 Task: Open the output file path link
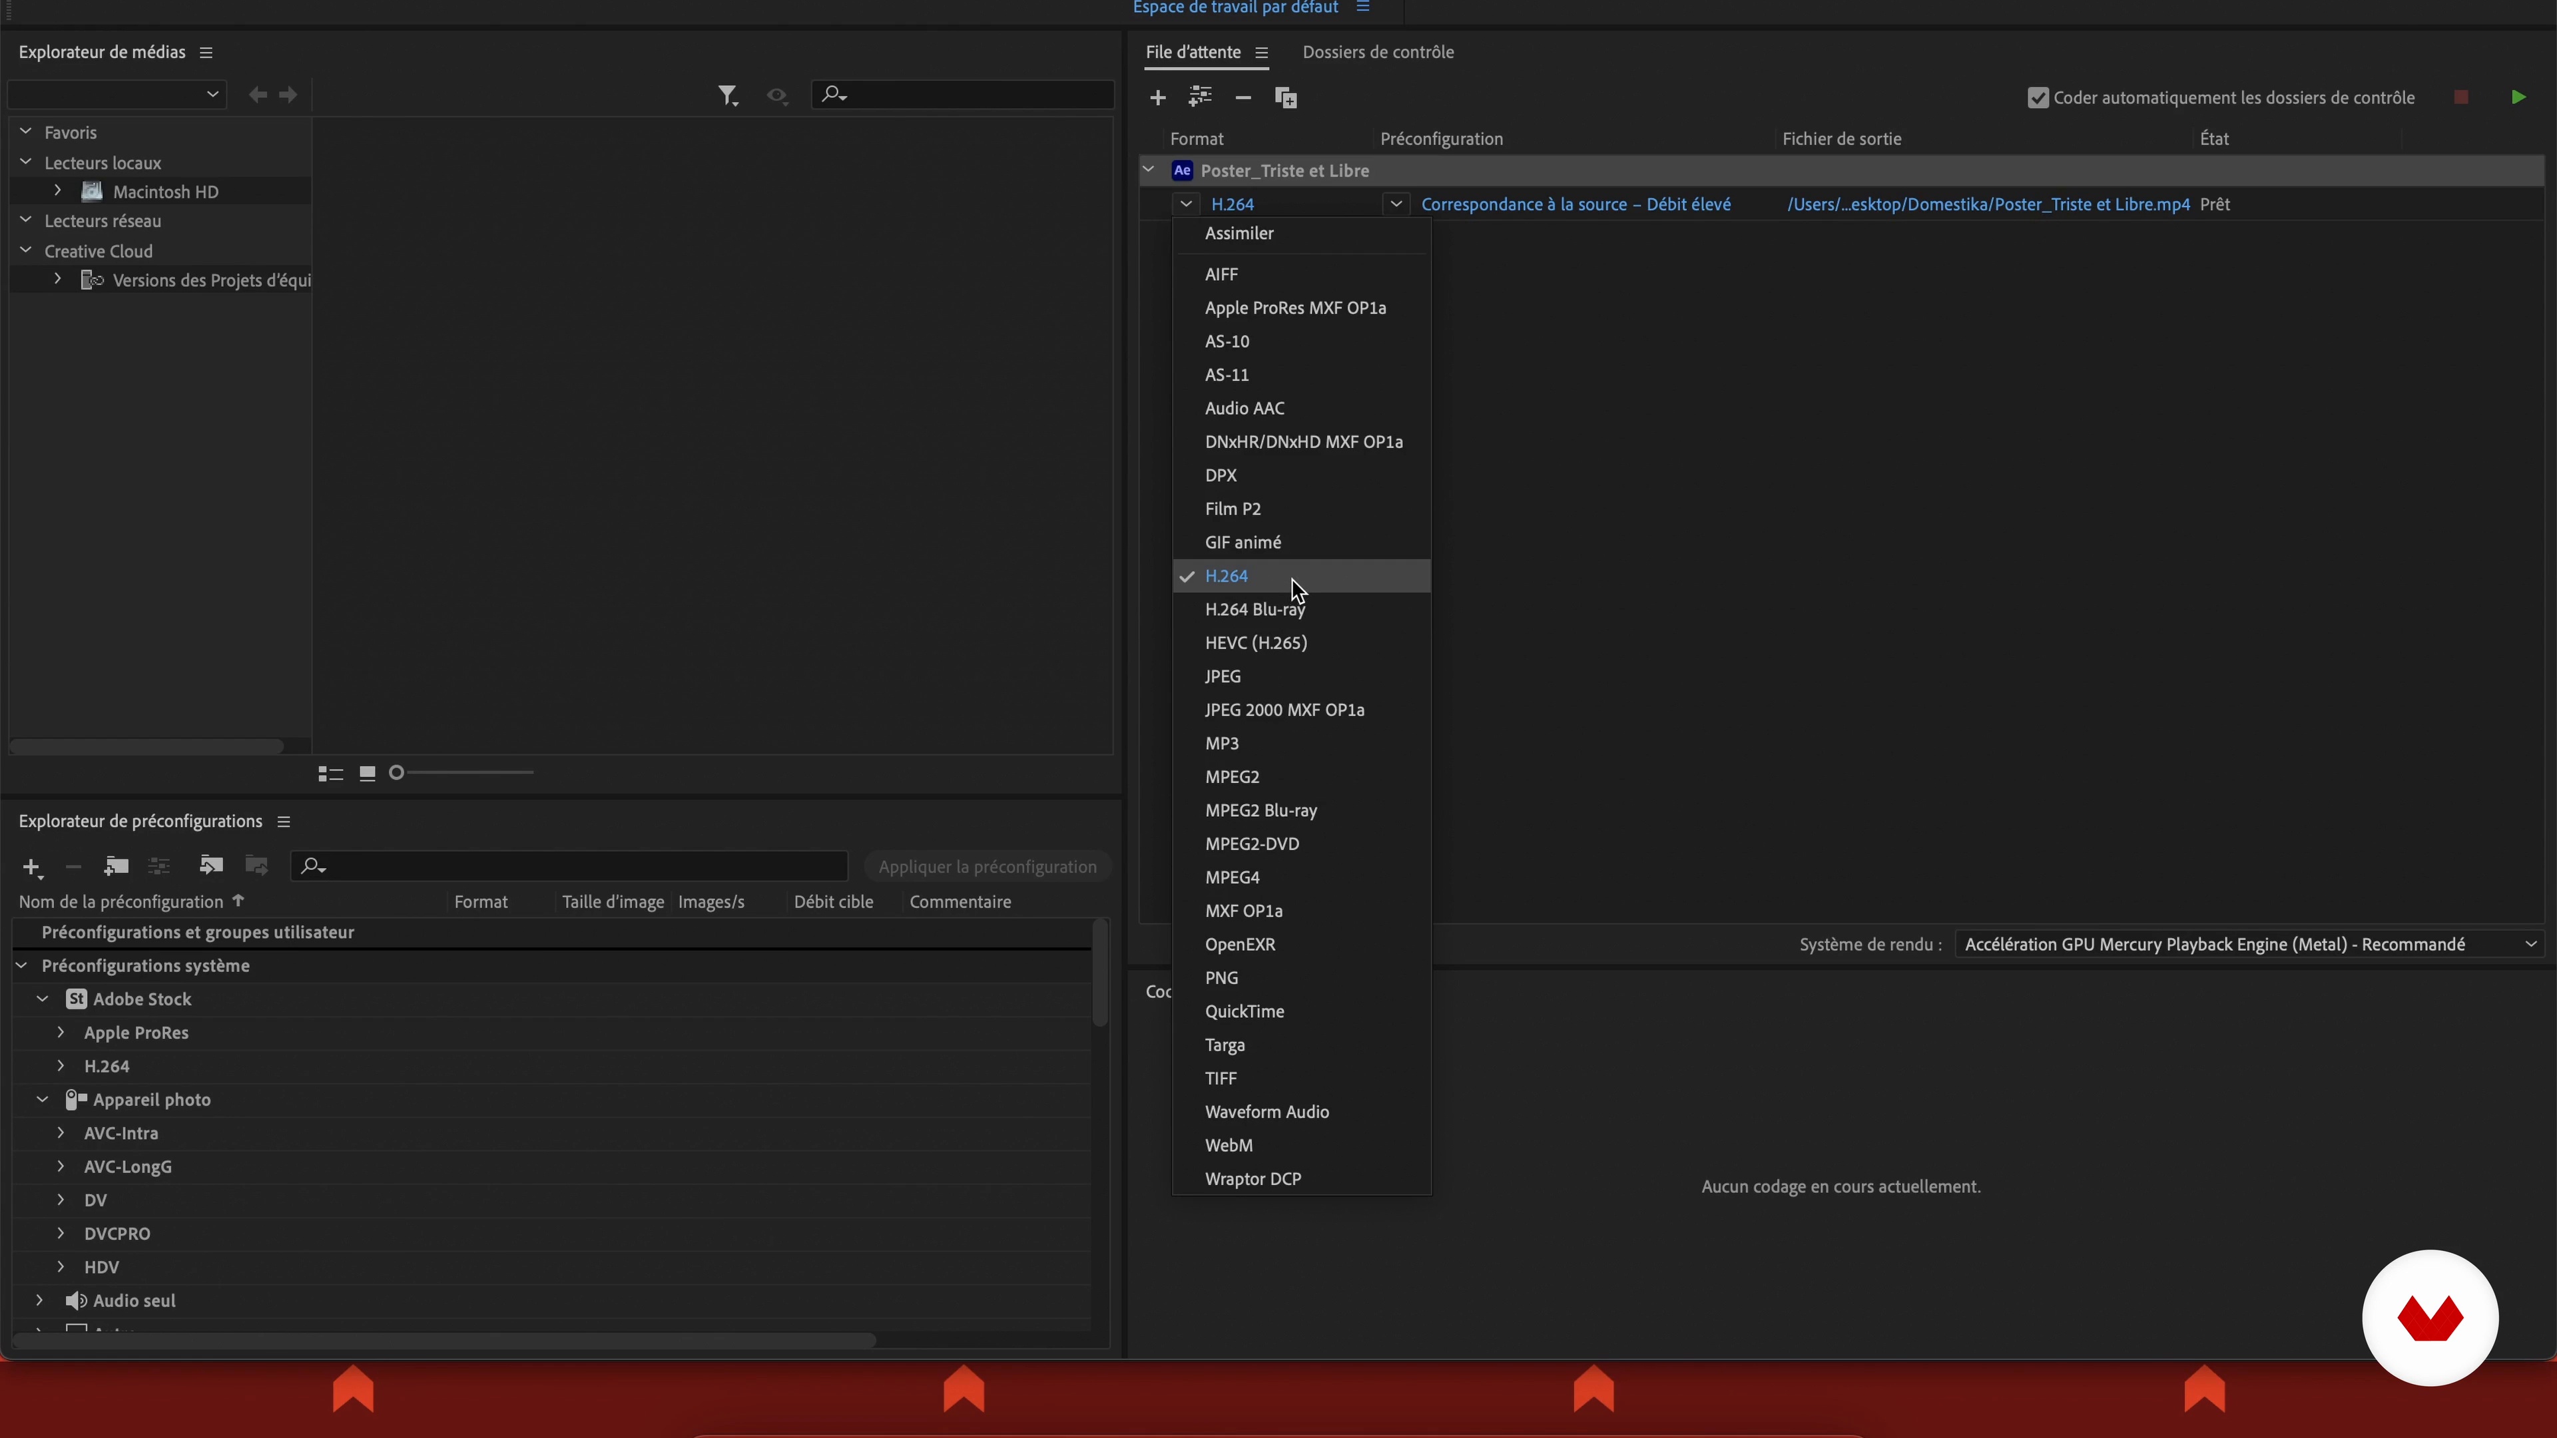[x=1988, y=204]
